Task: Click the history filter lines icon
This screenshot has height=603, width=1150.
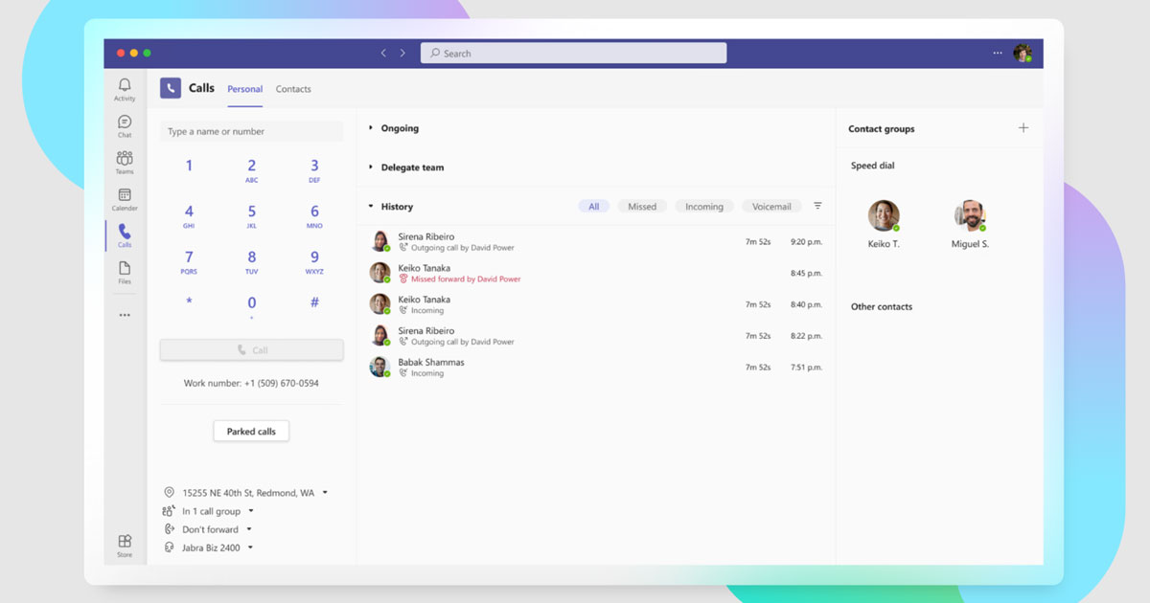Action: click(x=817, y=206)
